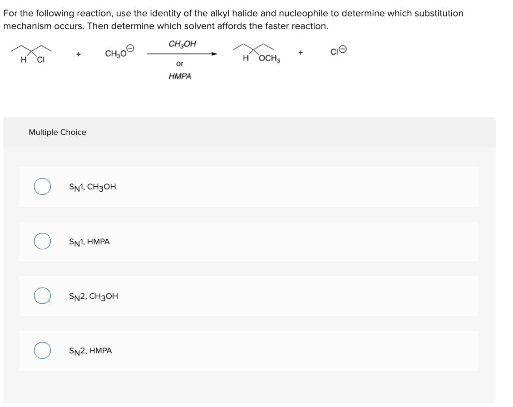Click the "SN1, HMPA" answer text
513x407 pixels.
click(x=89, y=242)
